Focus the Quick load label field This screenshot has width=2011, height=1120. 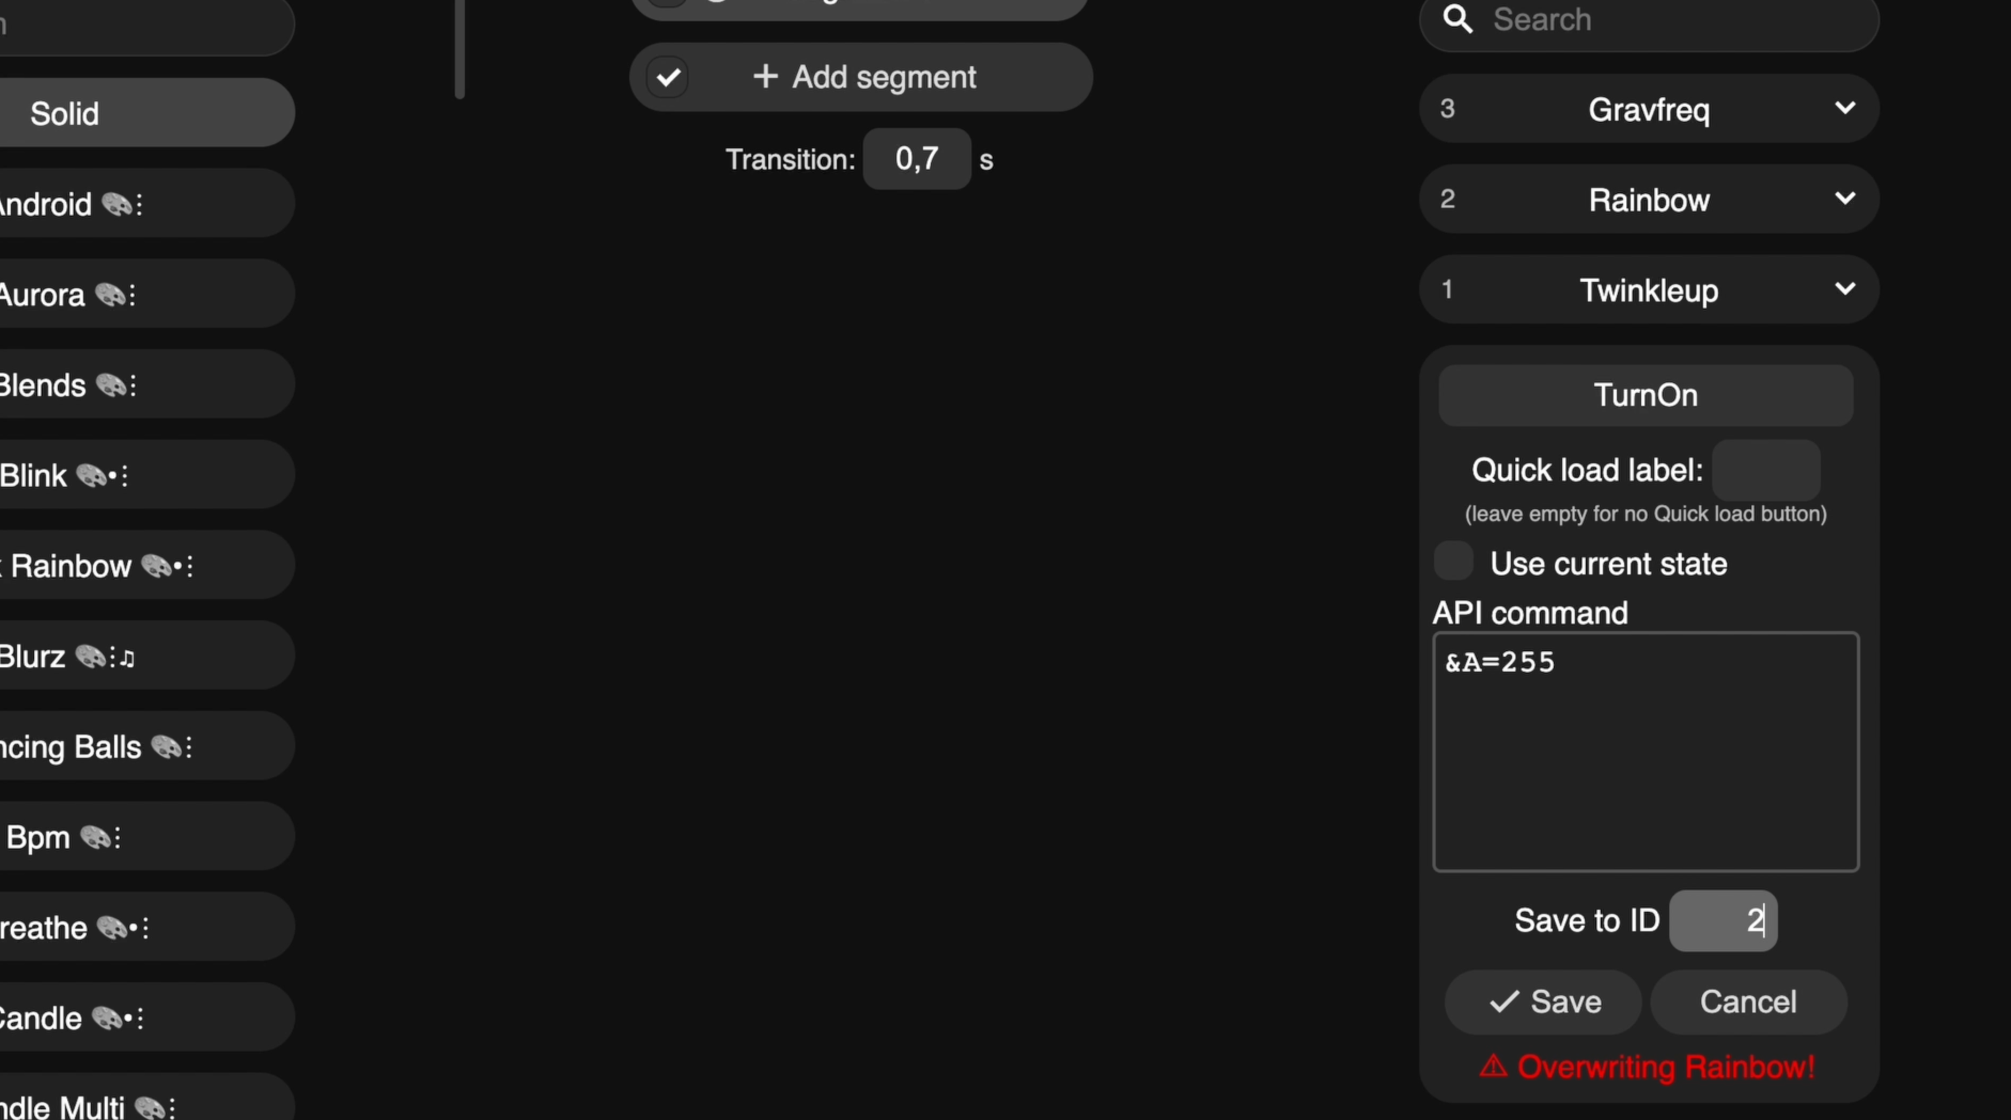(1766, 470)
